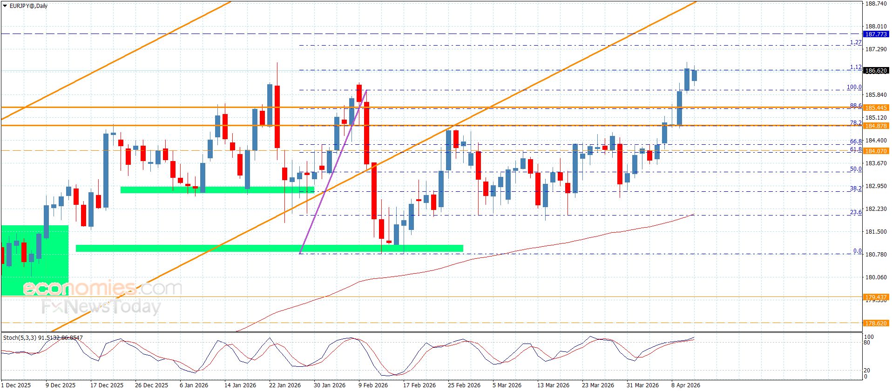This screenshot has height=391, width=892.
Task: Click the 20 level on Stochastic scale
Action: (x=867, y=371)
